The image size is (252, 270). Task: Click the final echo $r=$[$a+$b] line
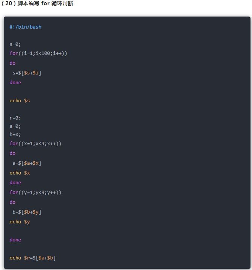(32, 258)
